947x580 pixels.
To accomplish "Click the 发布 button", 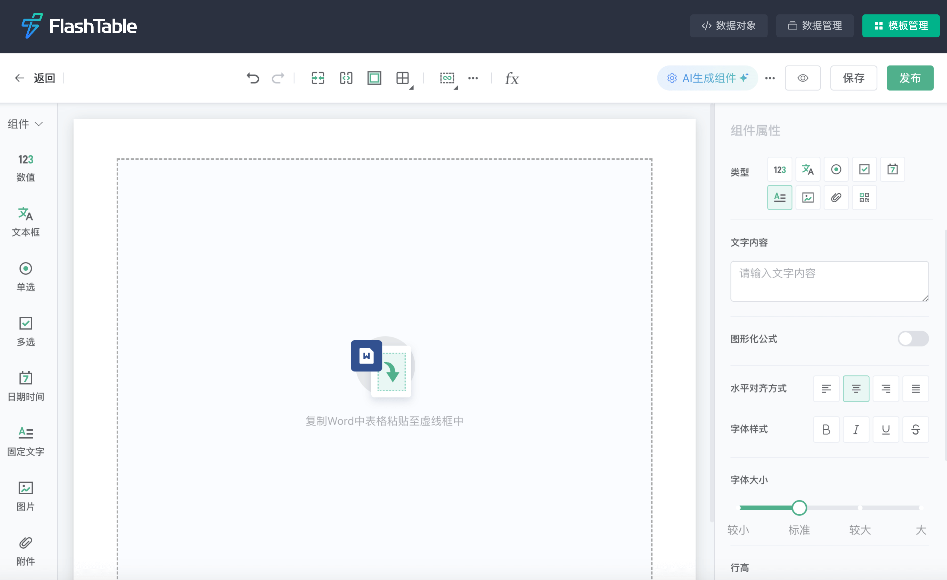I will pos(910,78).
